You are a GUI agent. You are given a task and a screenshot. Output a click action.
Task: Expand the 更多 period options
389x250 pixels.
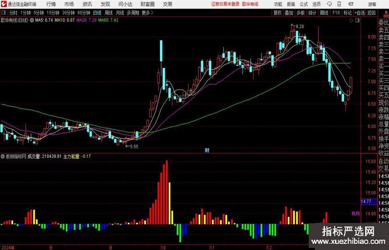click(147, 13)
